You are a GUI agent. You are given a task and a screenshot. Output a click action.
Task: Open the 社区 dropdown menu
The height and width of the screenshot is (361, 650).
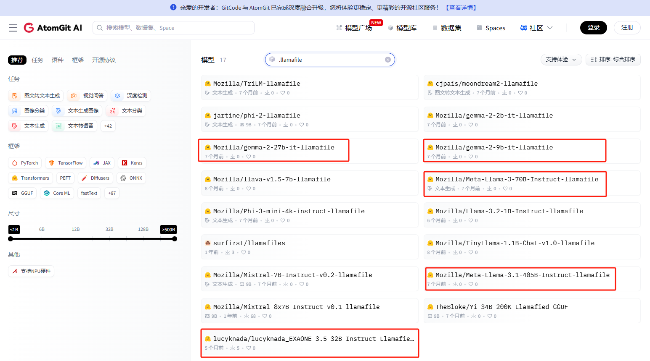(x=536, y=28)
